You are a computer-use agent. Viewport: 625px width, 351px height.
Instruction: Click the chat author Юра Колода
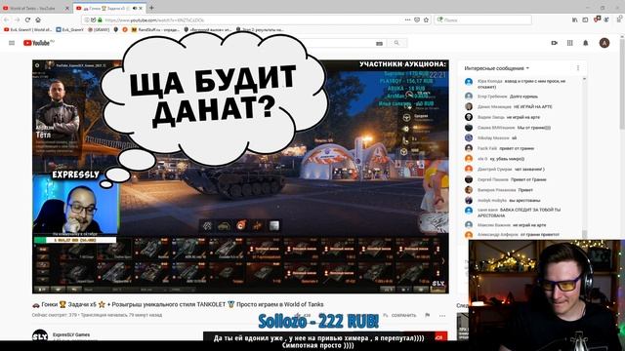click(490, 81)
